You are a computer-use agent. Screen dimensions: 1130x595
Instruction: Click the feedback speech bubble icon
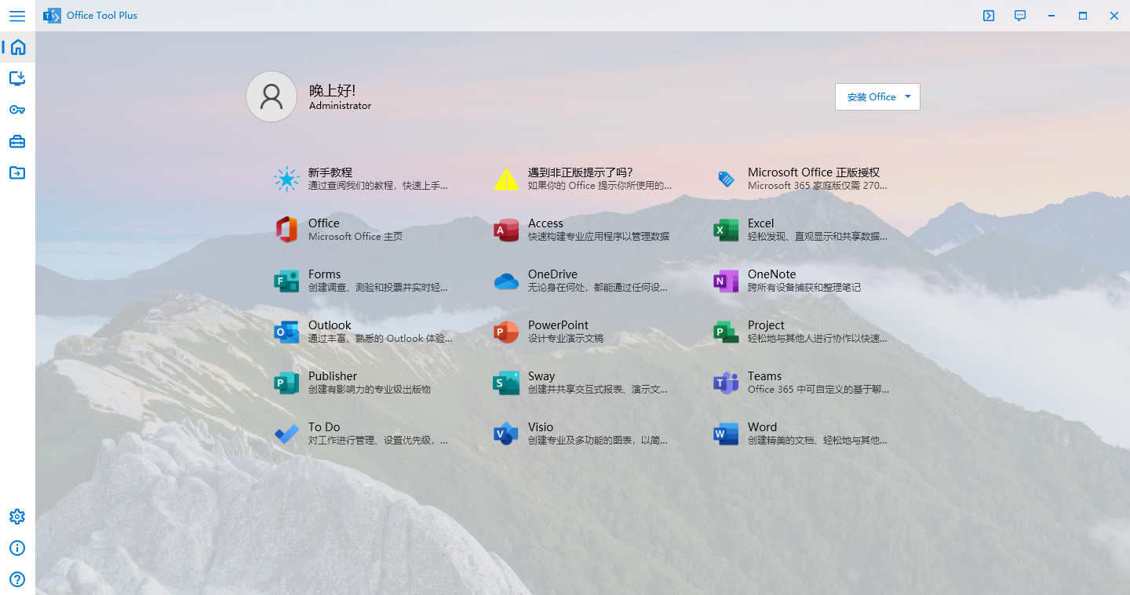(1019, 16)
